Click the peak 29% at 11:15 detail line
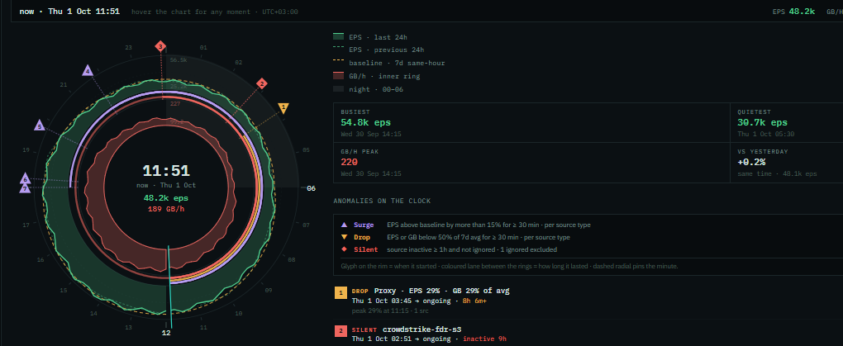The image size is (843, 346). tap(392, 310)
